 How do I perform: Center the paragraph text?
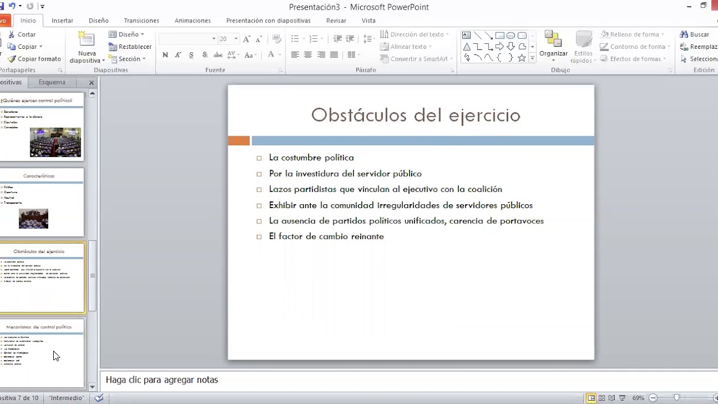tap(307, 55)
